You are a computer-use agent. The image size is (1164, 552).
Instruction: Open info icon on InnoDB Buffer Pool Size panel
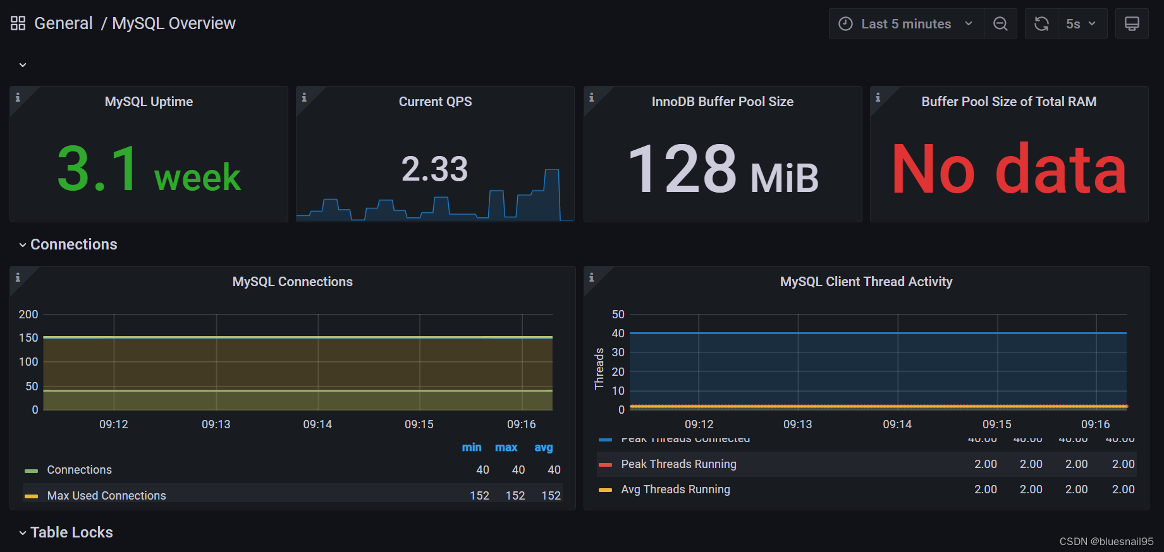pos(592,97)
